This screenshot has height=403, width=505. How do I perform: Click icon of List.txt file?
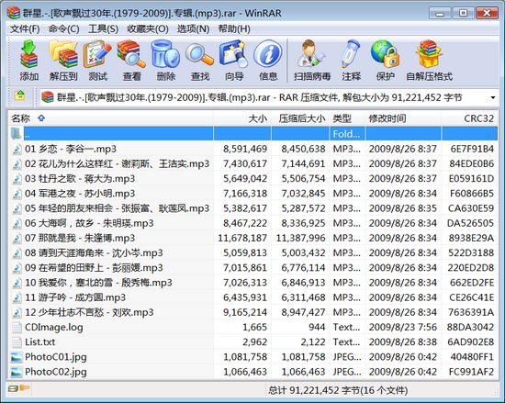(x=17, y=341)
